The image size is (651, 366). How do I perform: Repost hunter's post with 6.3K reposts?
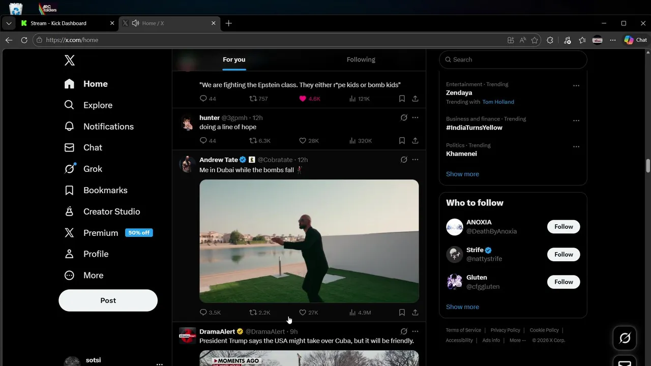pos(259,141)
